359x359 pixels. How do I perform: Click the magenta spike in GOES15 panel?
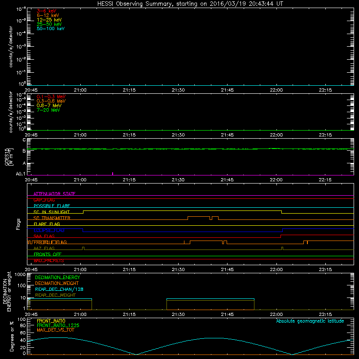click(x=113, y=174)
